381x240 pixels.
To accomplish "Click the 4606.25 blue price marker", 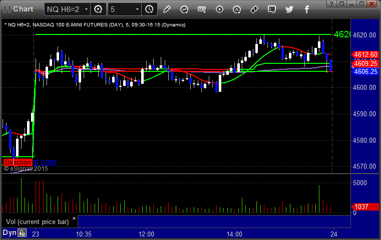I will [x=365, y=71].
